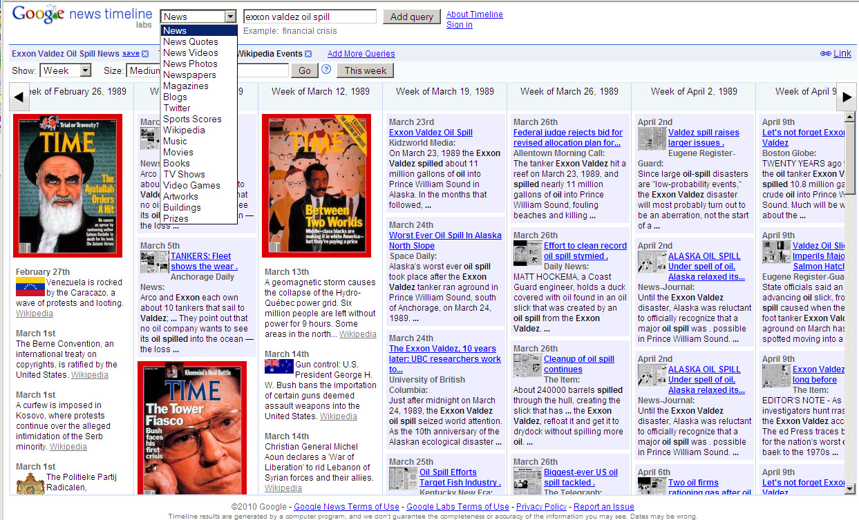
Task: Click newspaper thumbnail beside Valdez spill raises
Action: click(652, 139)
